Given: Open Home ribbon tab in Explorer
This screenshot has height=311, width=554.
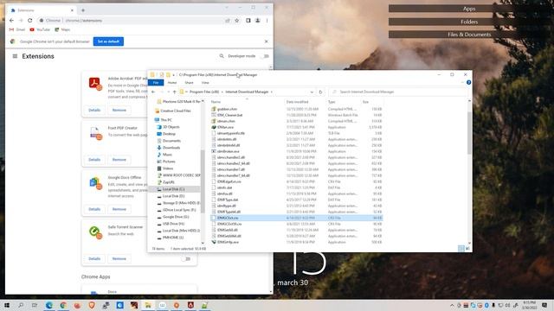Looking at the screenshot, I should pos(172,83).
